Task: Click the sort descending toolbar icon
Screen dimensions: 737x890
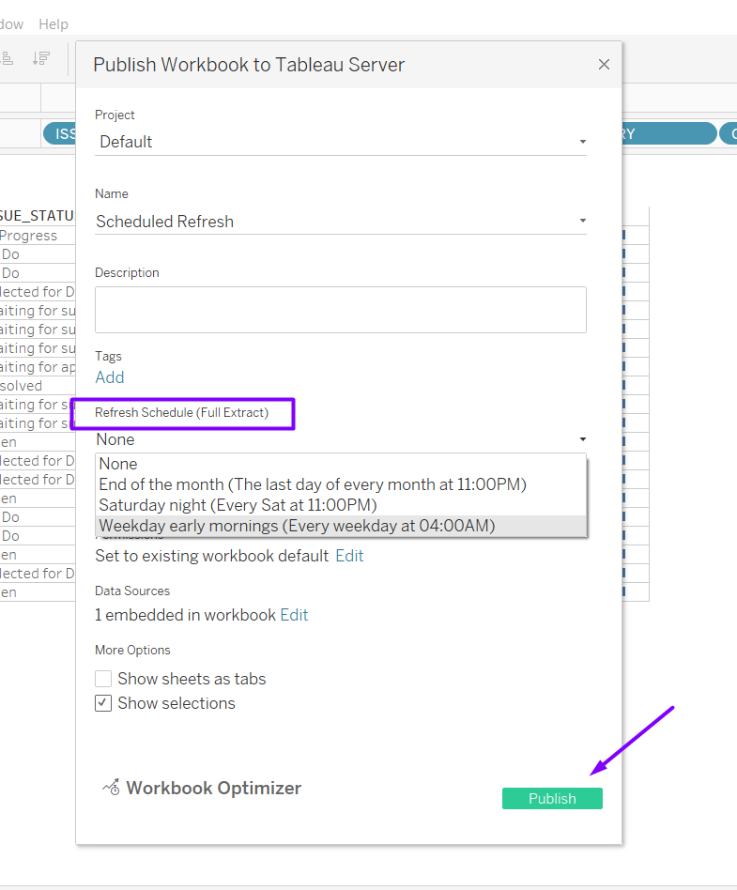Action: pos(40,58)
